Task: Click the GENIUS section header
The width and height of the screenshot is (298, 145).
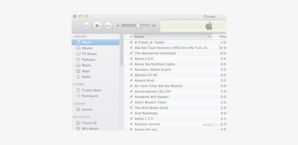Action: click(79, 104)
